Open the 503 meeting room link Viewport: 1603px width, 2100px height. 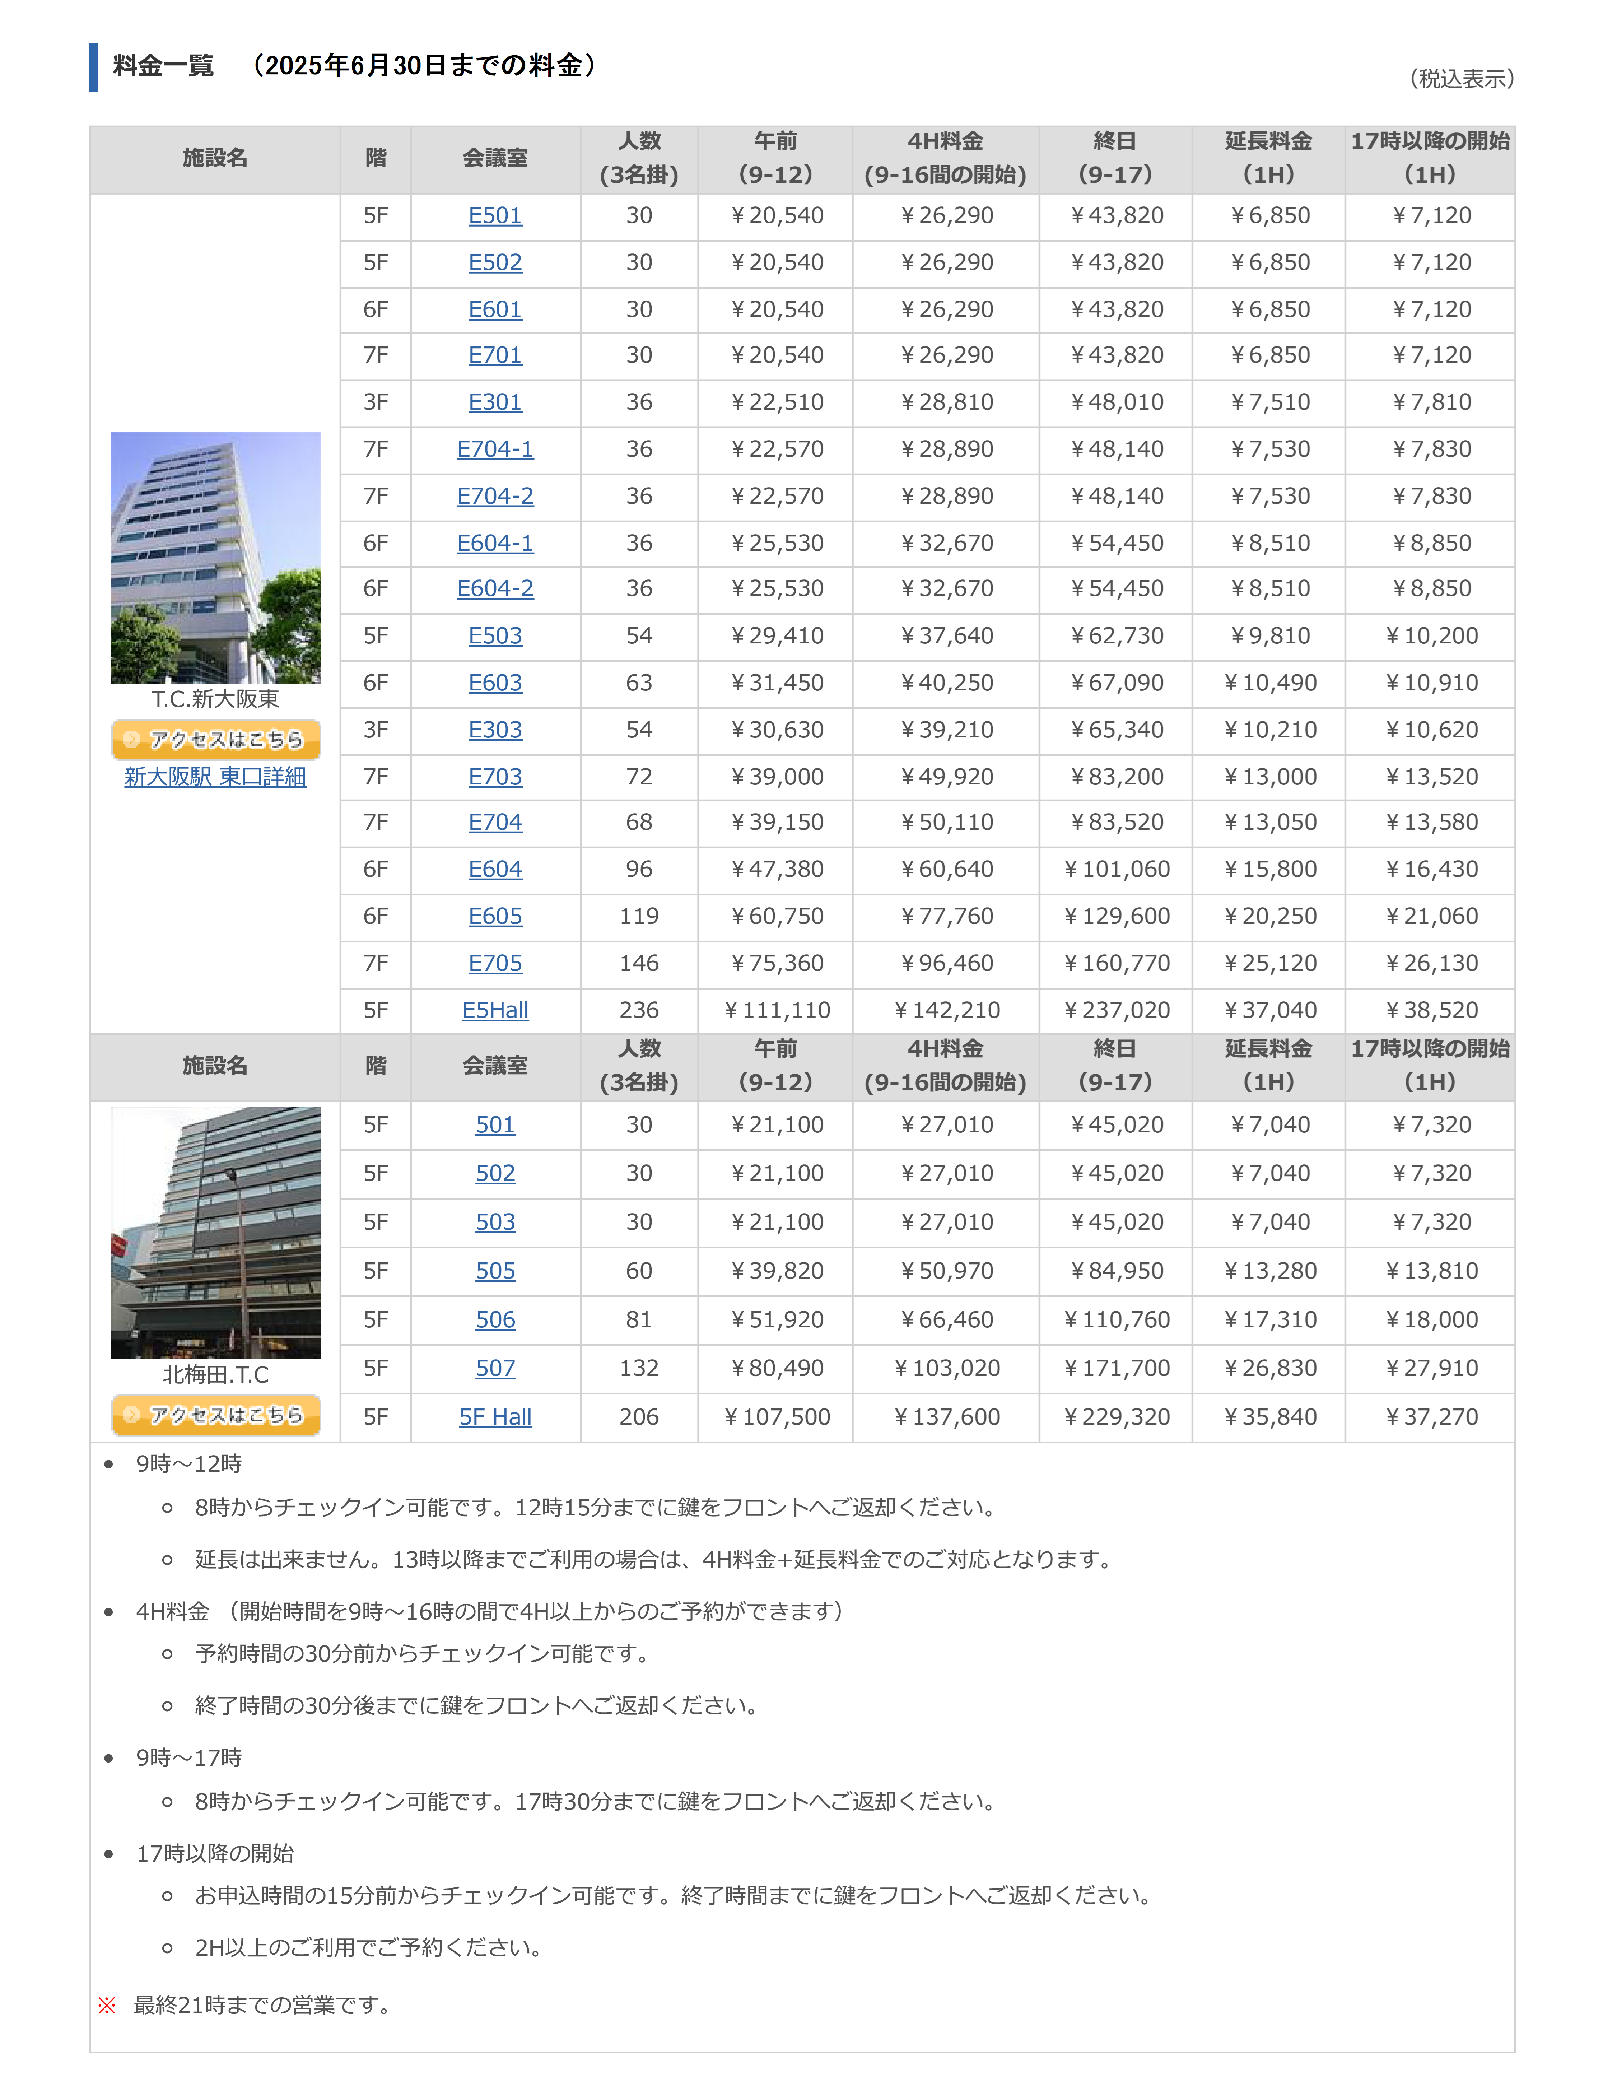(495, 1222)
